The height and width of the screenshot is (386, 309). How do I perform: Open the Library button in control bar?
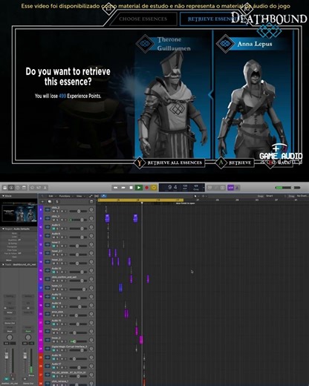[4, 188]
